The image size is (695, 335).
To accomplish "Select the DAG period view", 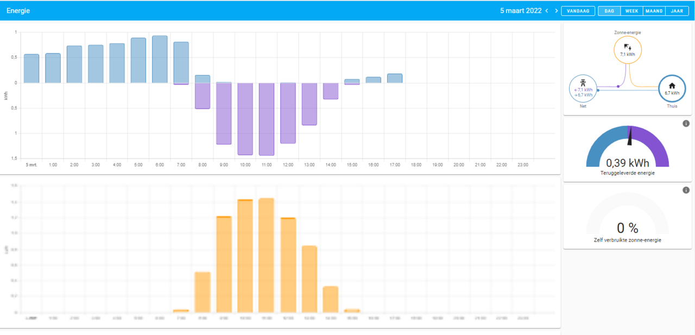I will [x=609, y=11].
